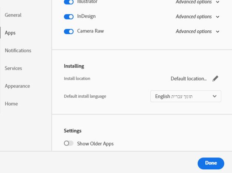
Task: Enable the Show Older Apps switch
Action: (x=69, y=143)
